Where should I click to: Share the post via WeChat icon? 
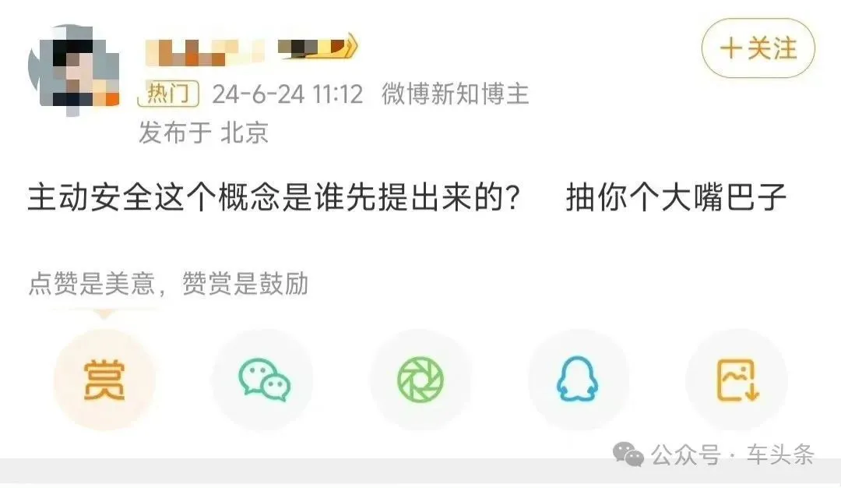tap(265, 380)
